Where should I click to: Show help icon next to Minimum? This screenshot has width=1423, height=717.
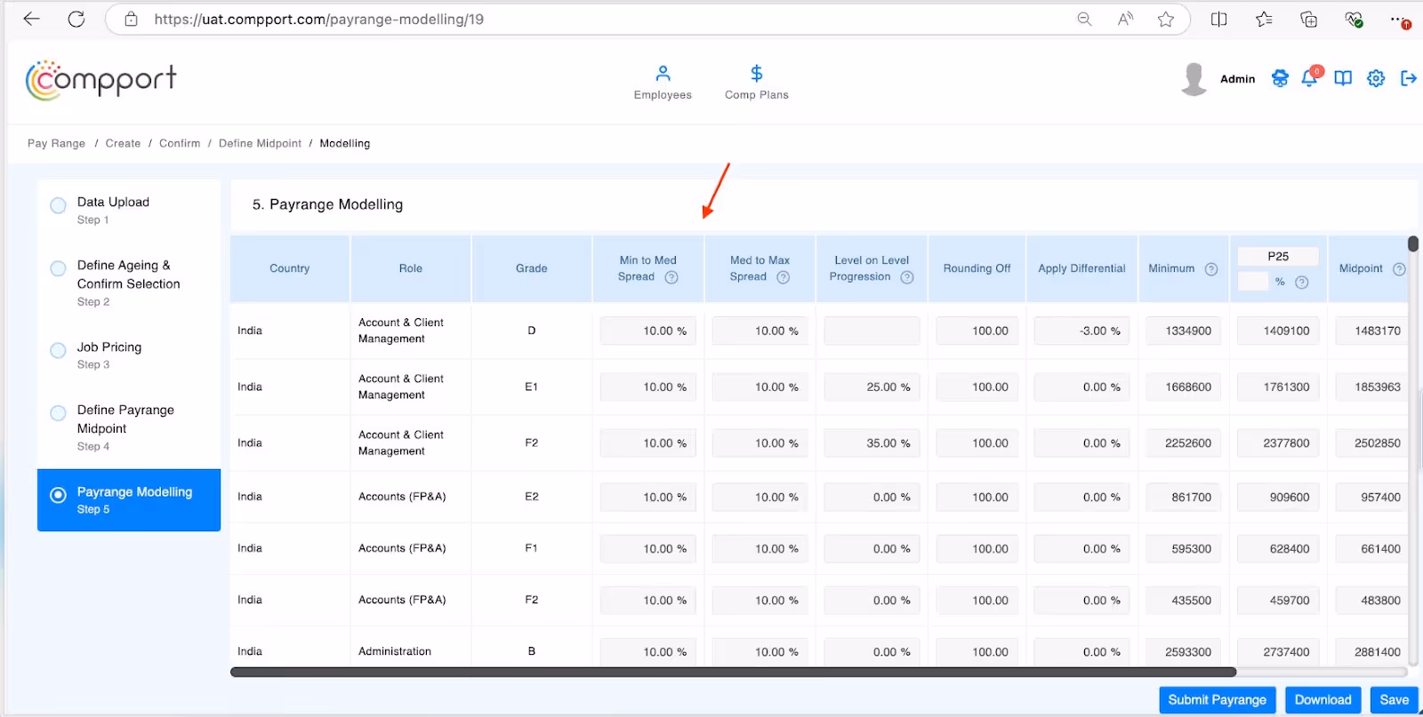pos(1210,269)
